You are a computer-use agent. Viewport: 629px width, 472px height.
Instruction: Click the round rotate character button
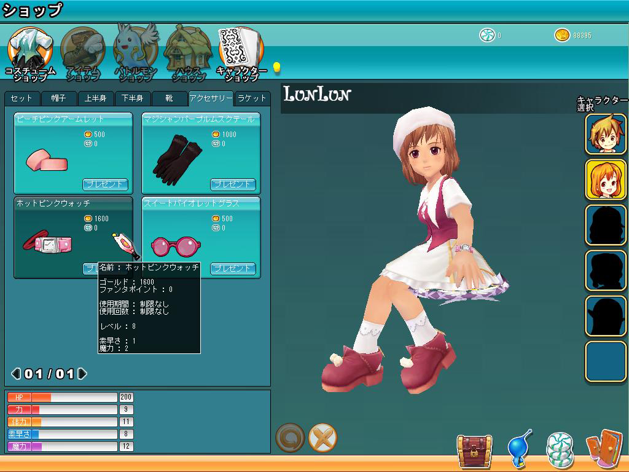290,438
